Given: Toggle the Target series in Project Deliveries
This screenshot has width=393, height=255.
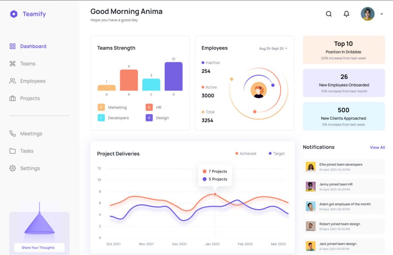Looking at the screenshot, I should point(276,153).
